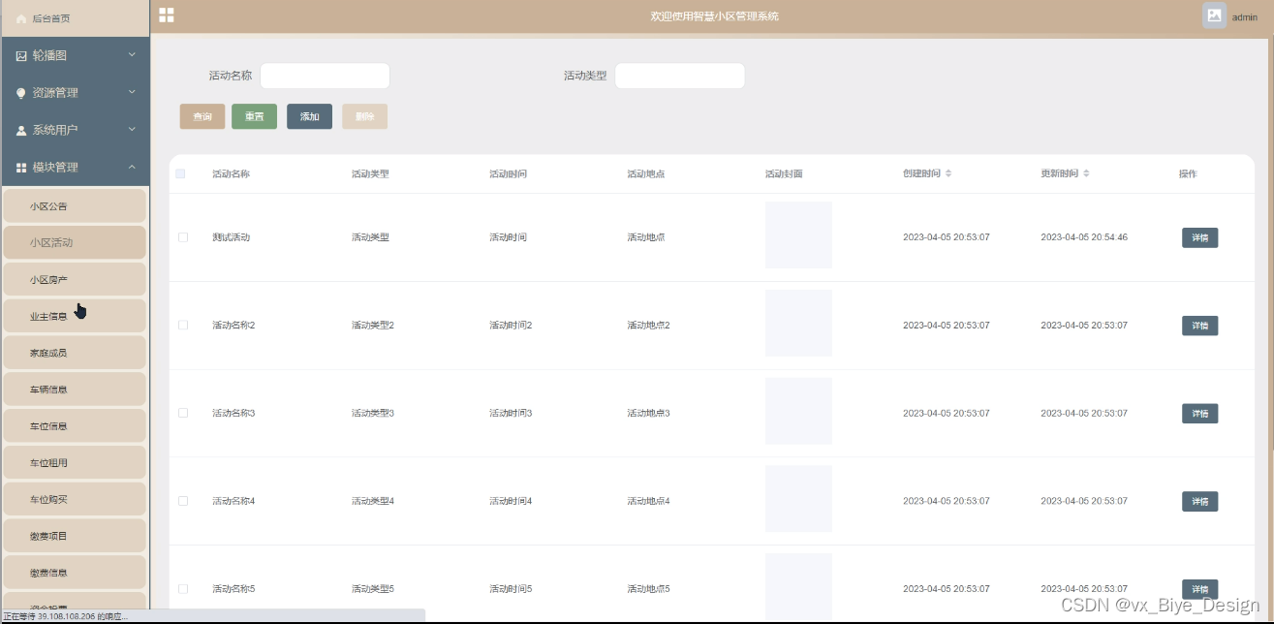Click the cell 活动地点4
The image size is (1274, 624).
(648, 501)
